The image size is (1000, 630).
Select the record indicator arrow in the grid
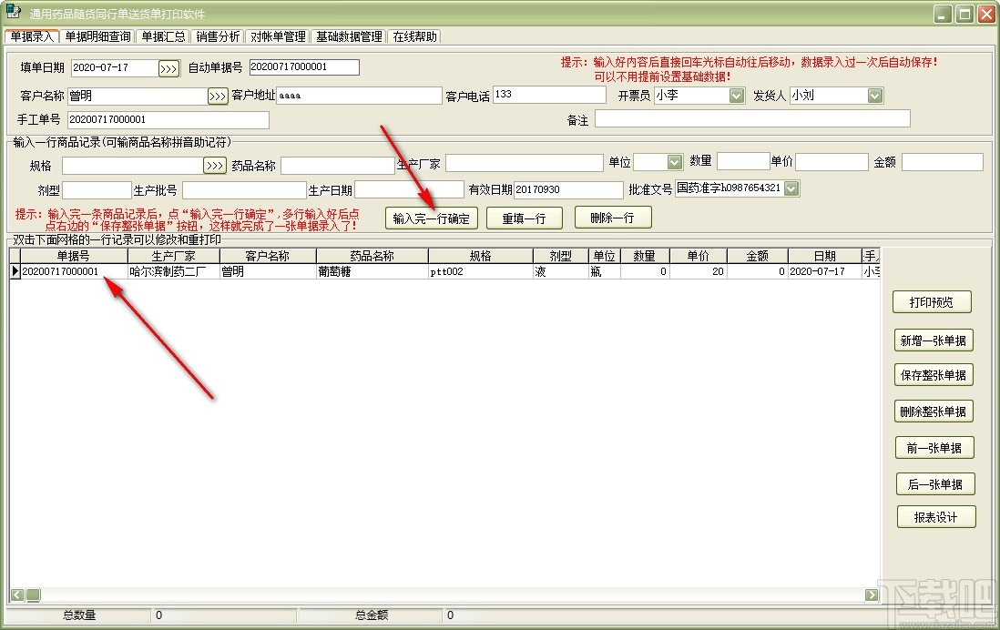(14, 270)
